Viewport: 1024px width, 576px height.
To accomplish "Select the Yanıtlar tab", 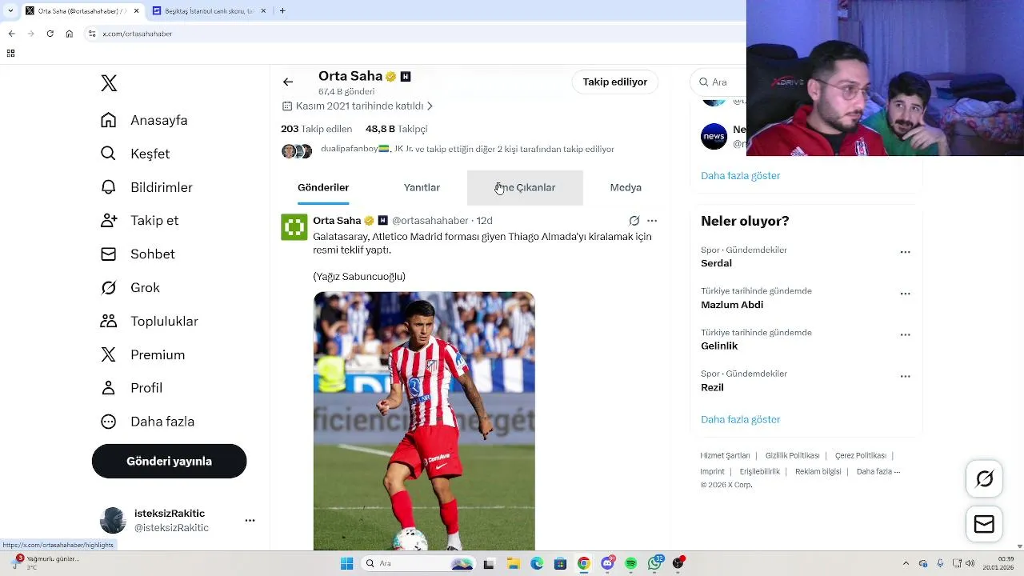I will click(422, 188).
